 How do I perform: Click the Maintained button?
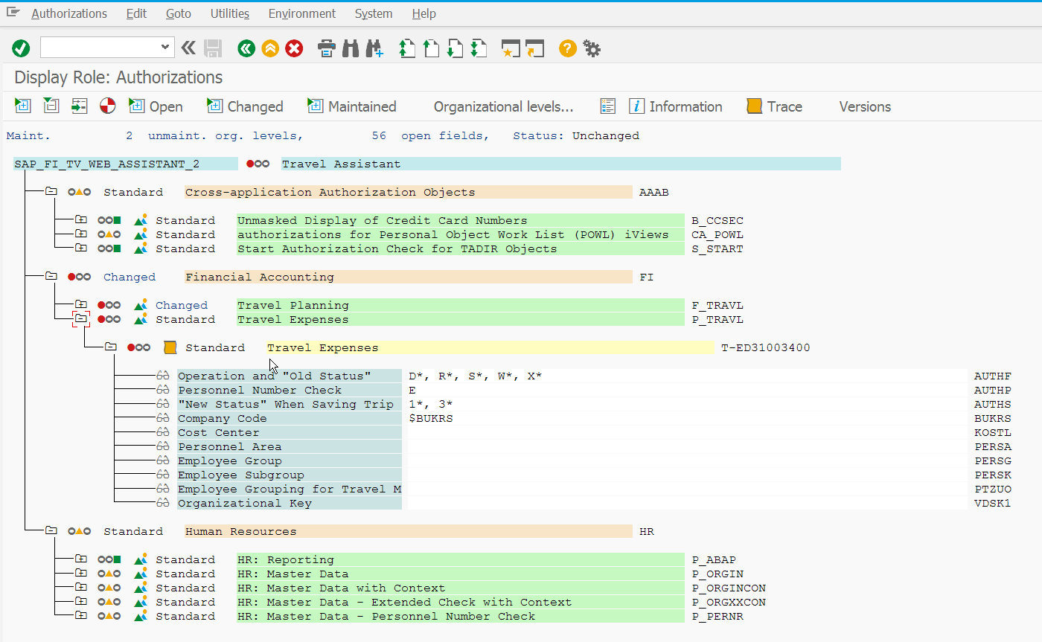(x=352, y=106)
